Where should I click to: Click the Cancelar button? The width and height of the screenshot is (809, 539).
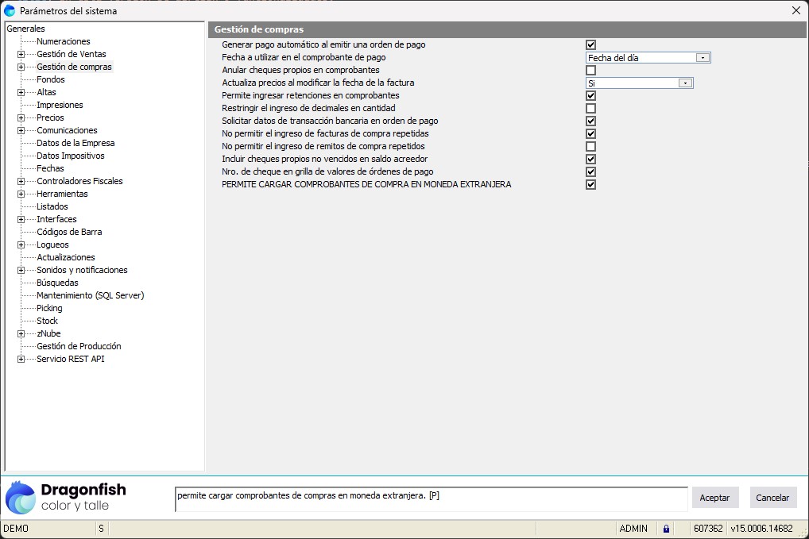tap(772, 498)
